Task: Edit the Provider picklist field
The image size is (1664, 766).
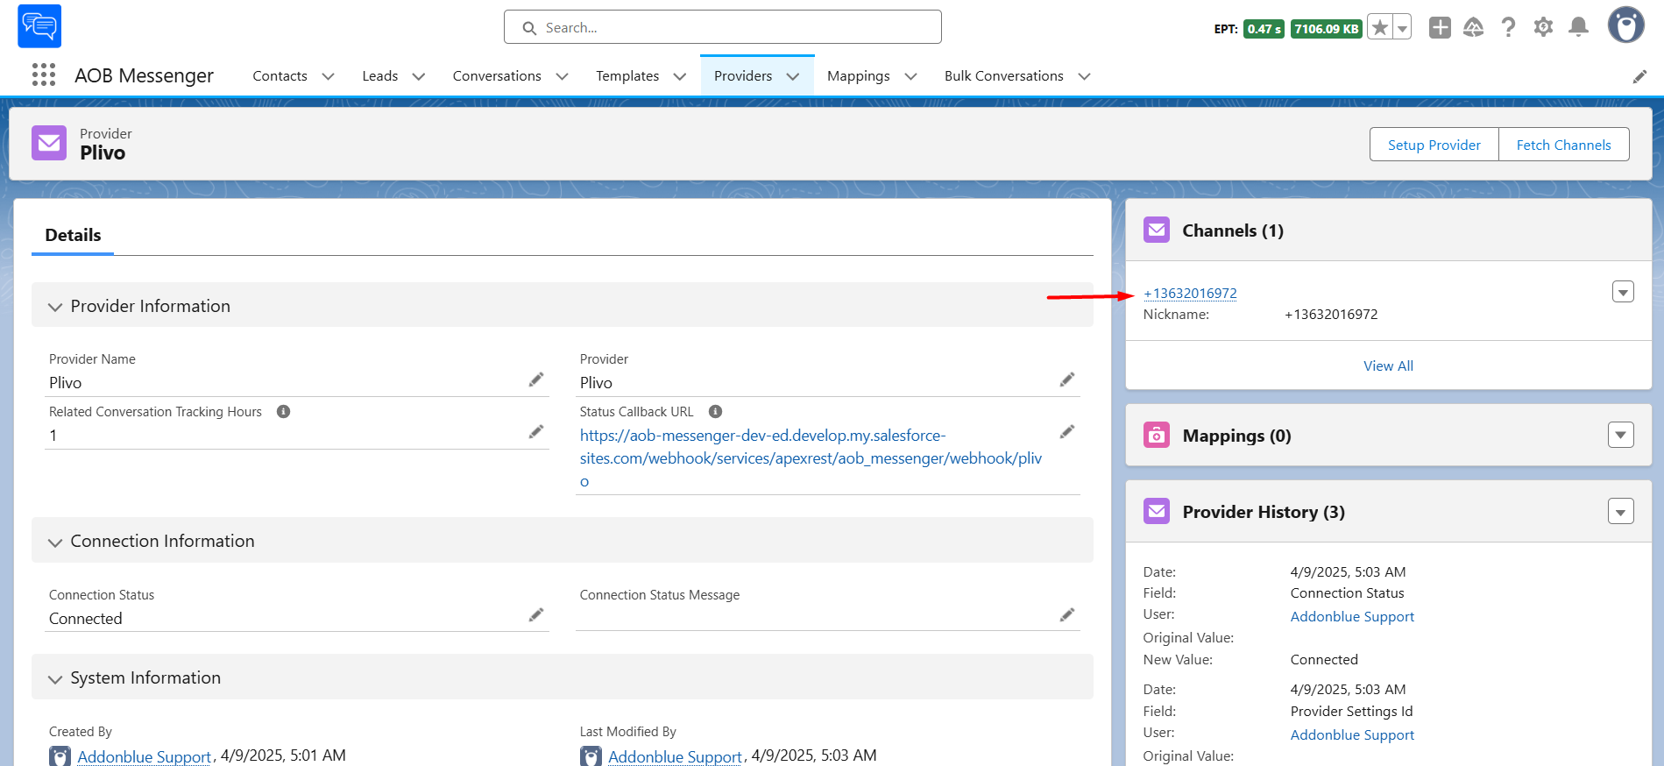Action: pos(1067,379)
